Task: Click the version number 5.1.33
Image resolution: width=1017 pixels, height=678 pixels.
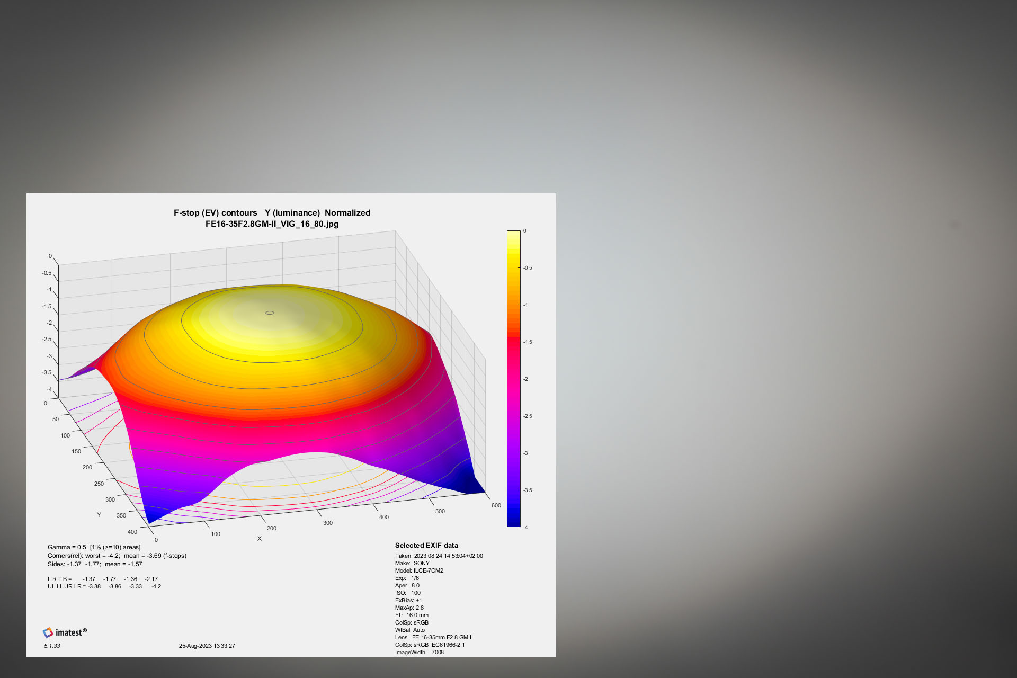Action: (52, 646)
